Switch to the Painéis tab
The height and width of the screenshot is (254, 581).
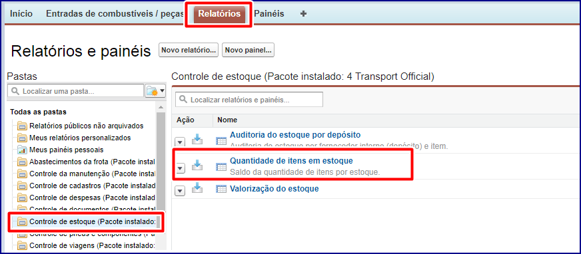click(x=269, y=14)
